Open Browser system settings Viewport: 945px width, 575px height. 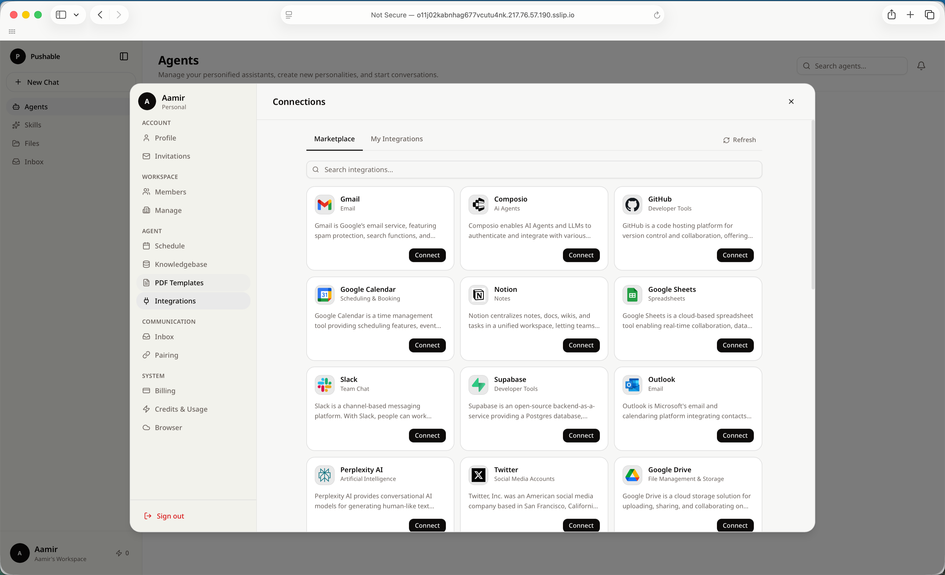193,427
